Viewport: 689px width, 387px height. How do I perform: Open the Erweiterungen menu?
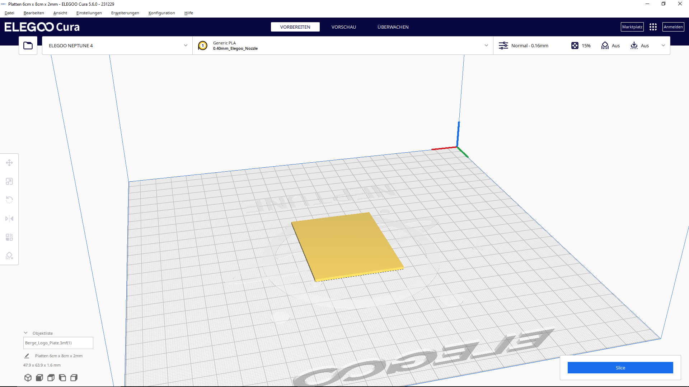125,13
